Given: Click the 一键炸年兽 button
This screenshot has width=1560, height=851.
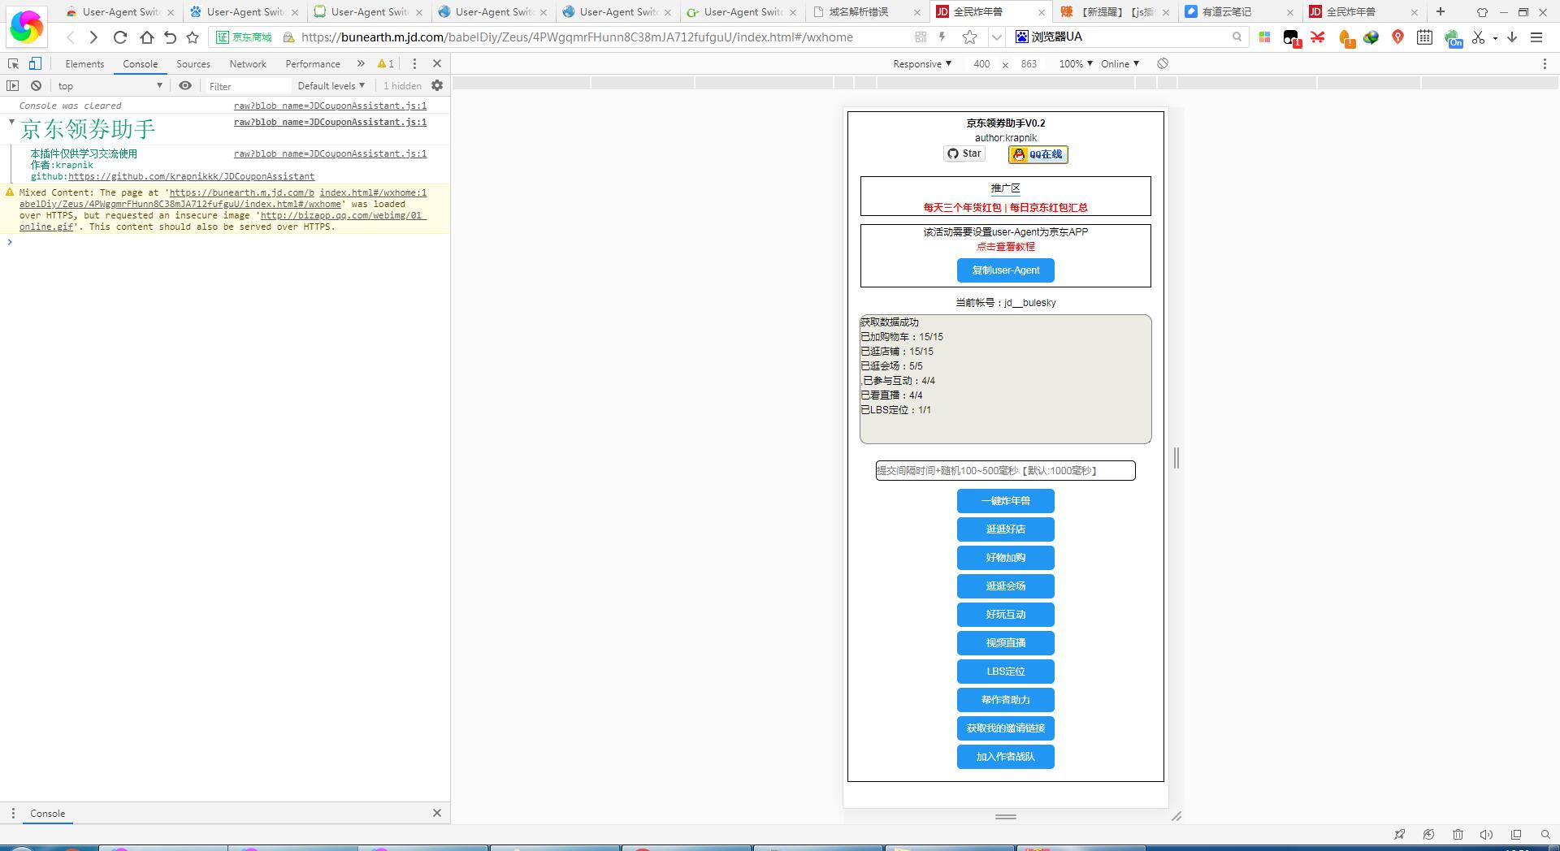Looking at the screenshot, I should (x=1006, y=501).
